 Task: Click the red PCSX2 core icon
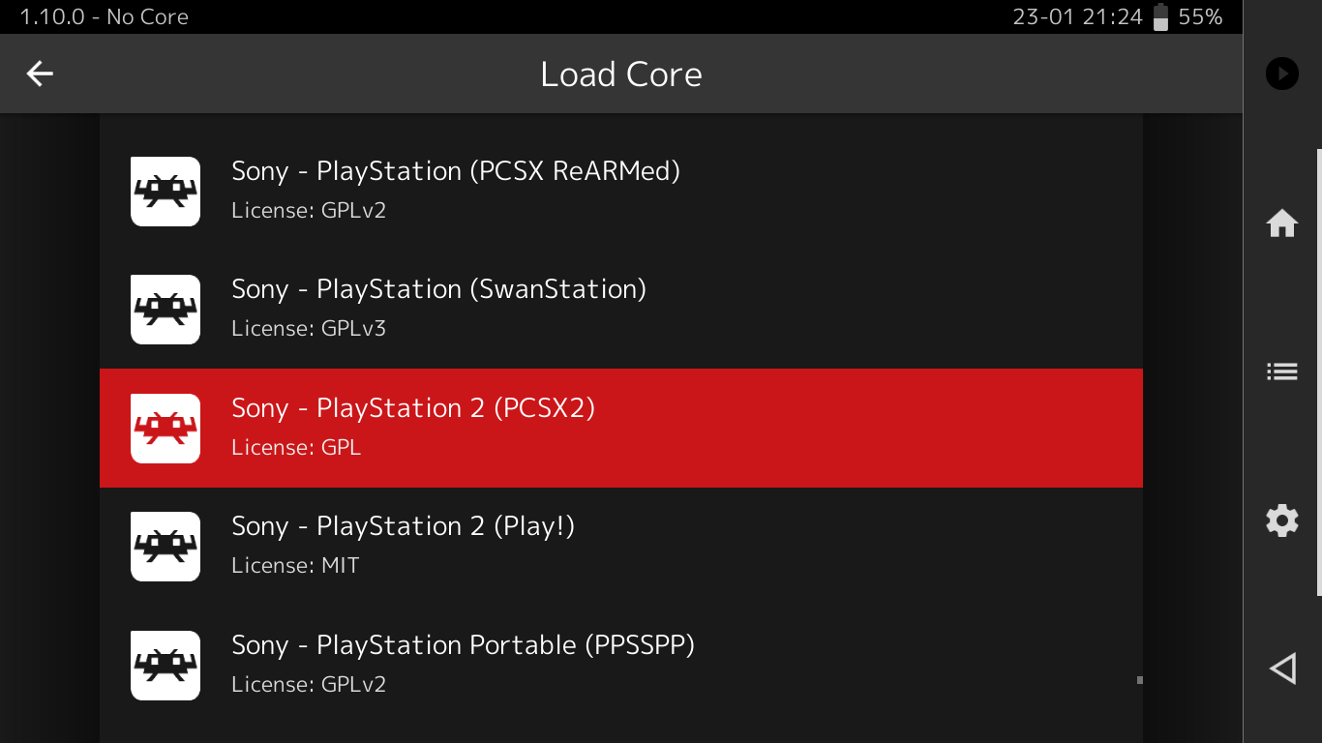tap(165, 428)
